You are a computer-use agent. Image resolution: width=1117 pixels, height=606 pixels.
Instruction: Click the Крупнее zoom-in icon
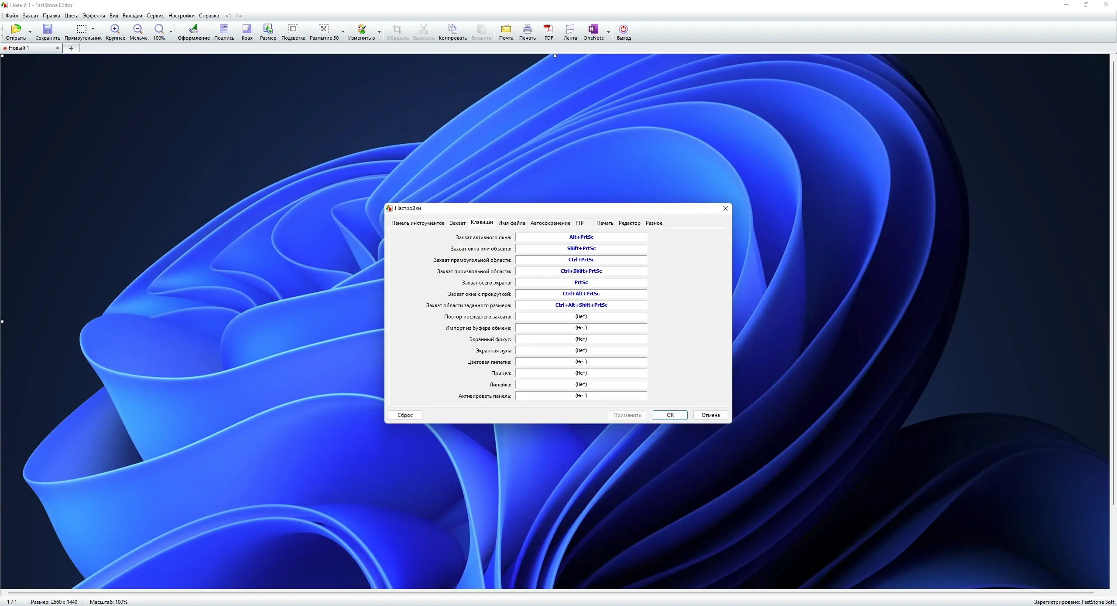[x=115, y=29]
